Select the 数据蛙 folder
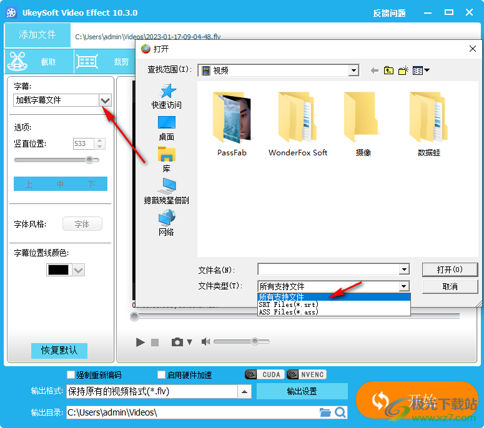This screenshot has width=484, height=428. (429, 124)
